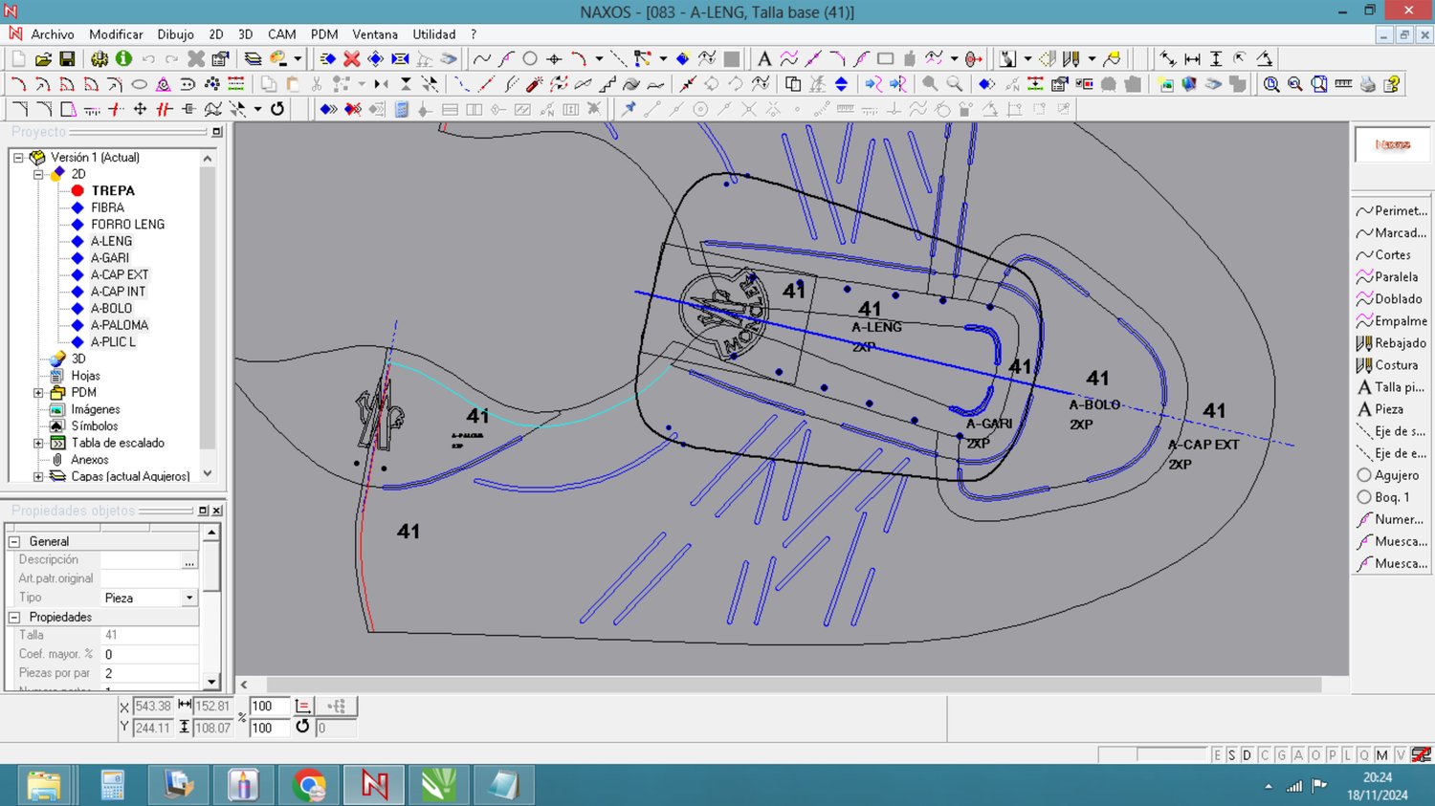Select the text tool letter A
The width and height of the screenshot is (1435, 806).
pos(763,59)
